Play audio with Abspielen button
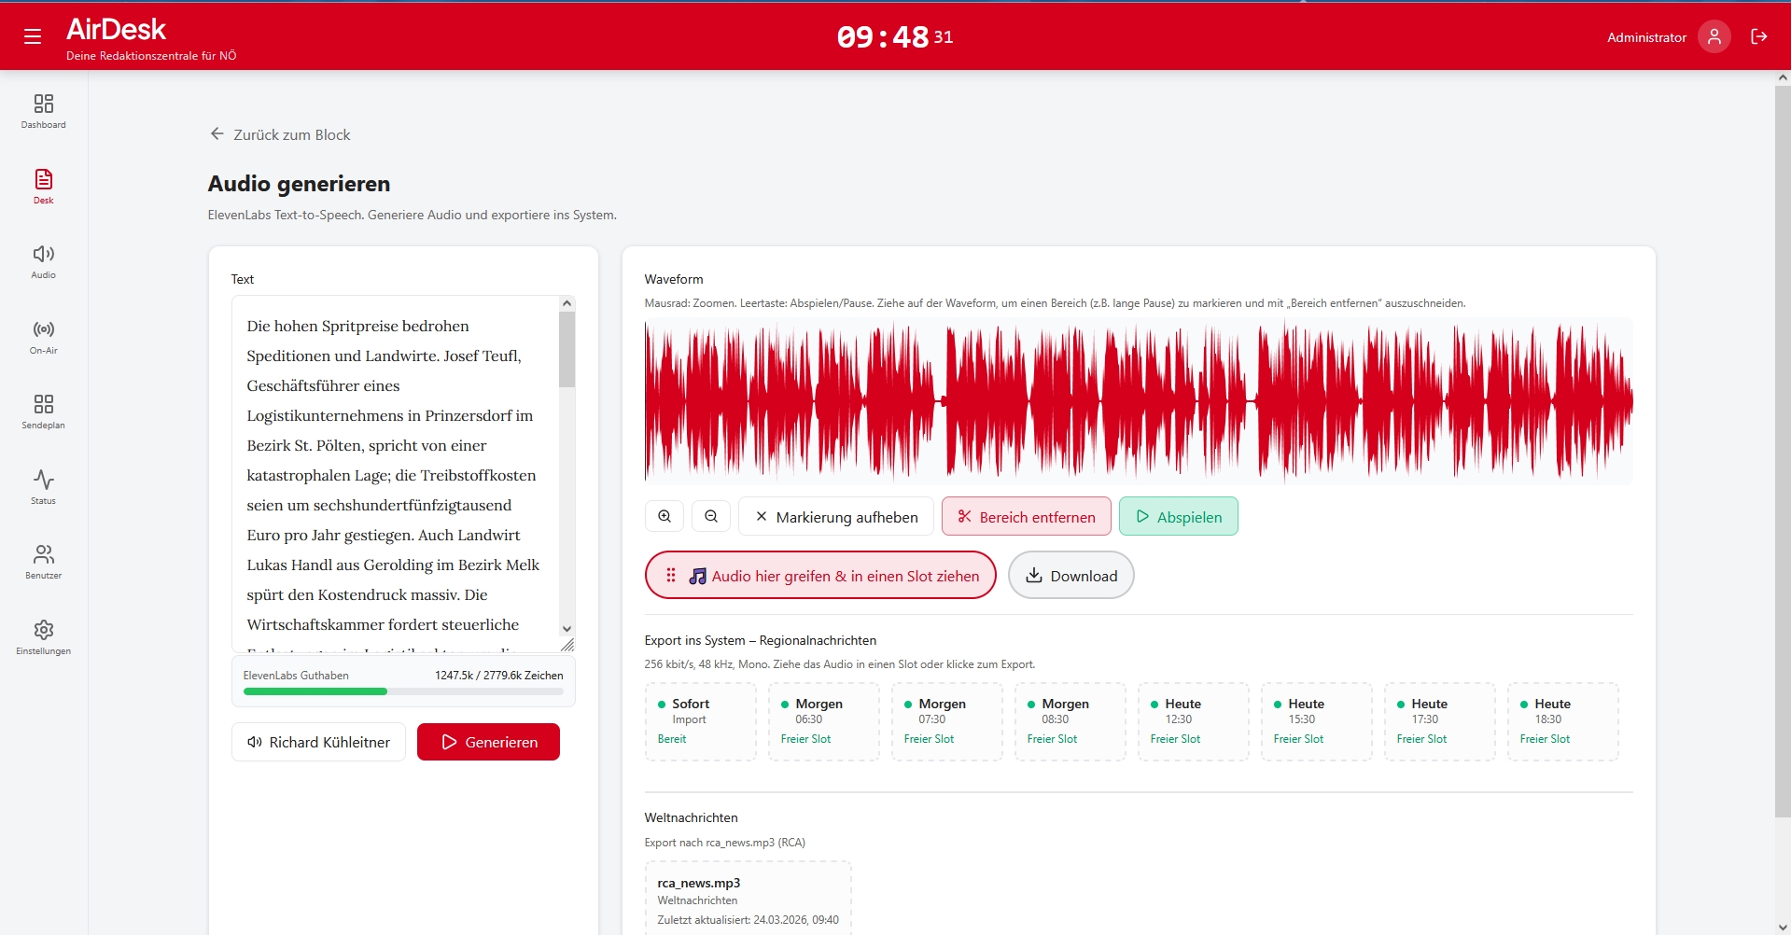1791x935 pixels. pos(1178,516)
